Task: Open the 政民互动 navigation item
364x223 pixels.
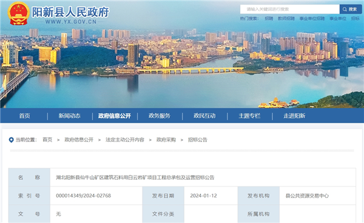Action: point(204,116)
